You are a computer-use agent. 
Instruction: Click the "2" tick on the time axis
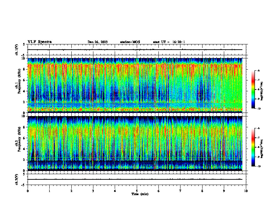(x=71, y=191)
